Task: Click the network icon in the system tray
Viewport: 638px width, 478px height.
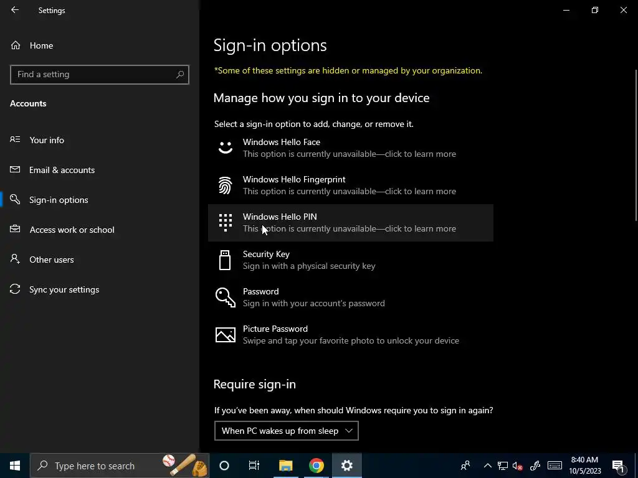Action: click(503, 466)
